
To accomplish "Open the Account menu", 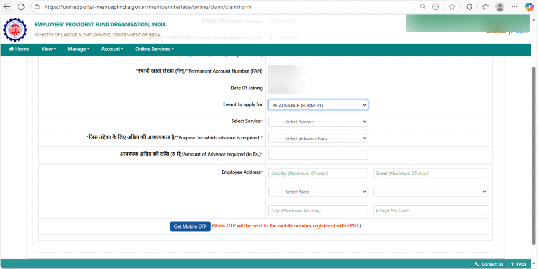I will click(x=112, y=49).
